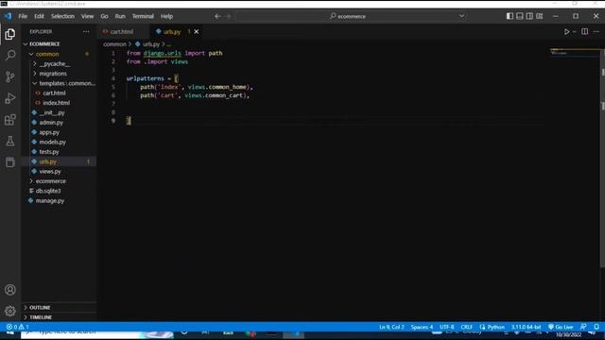Open the View menu
605x340 pixels.
87,16
